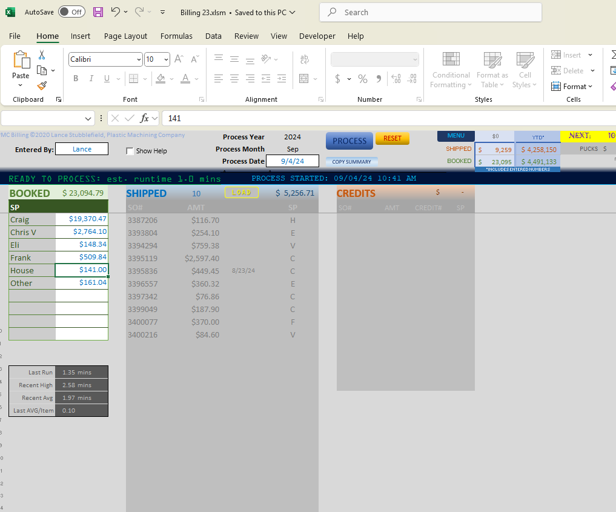Click the Center align icon
Viewport: 616px width, 512px height.
(x=234, y=79)
